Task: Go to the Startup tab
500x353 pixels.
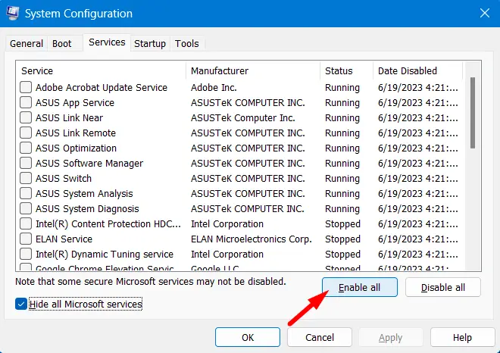Action: click(x=150, y=44)
